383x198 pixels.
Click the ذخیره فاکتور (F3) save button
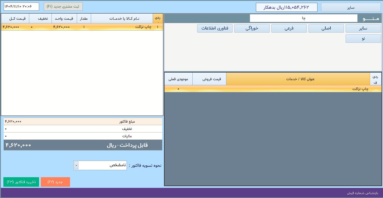(x=21, y=182)
